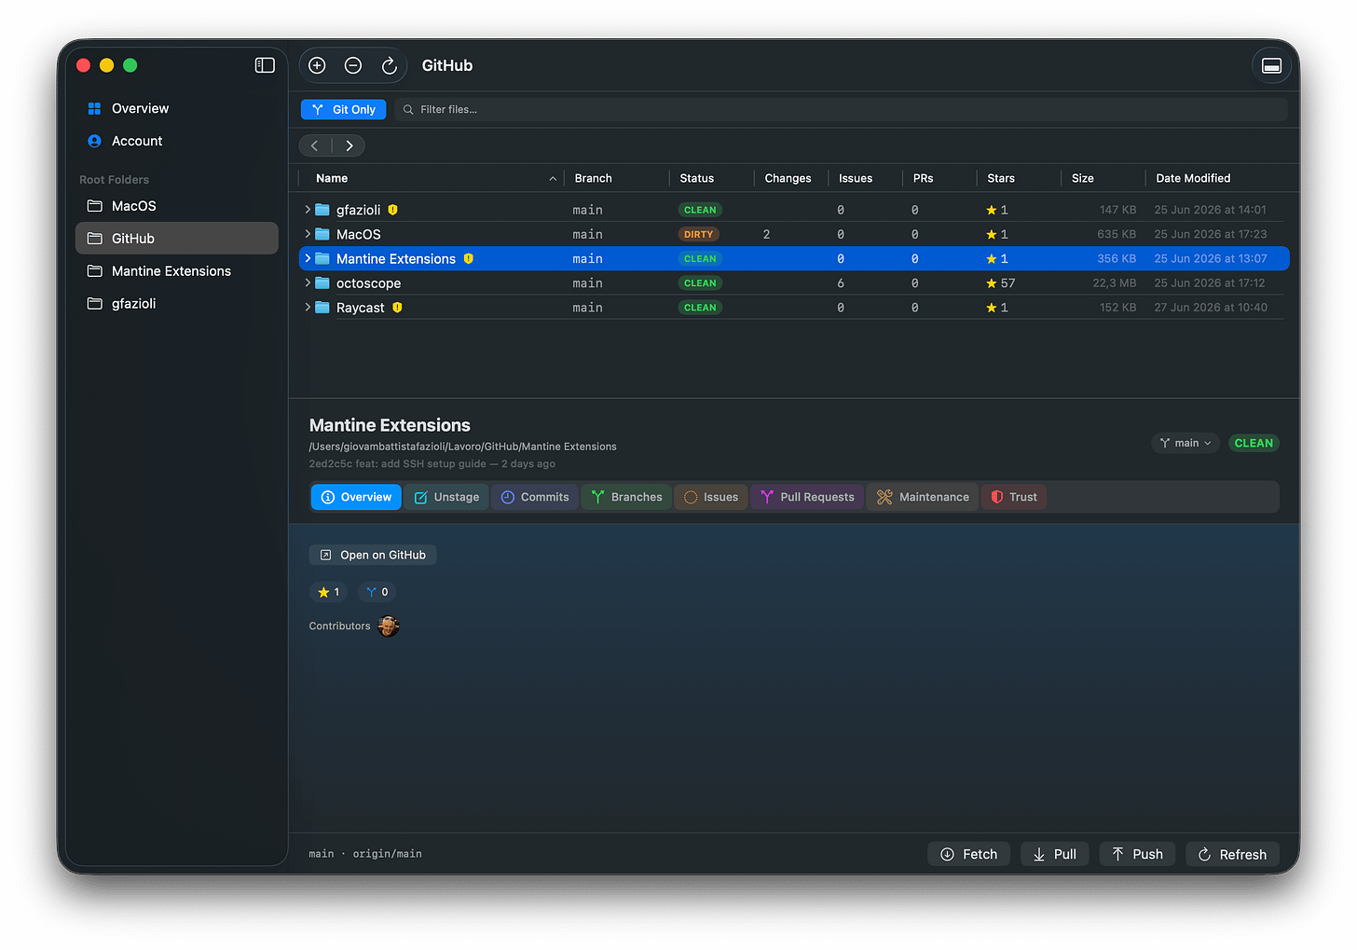Select gfazioli root folder in sidebar
This screenshot has height=950, width=1357.
(x=177, y=304)
